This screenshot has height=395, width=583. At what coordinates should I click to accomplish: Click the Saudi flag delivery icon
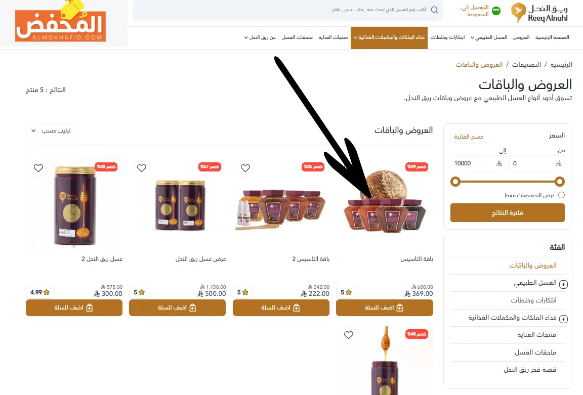[x=496, y=11]
